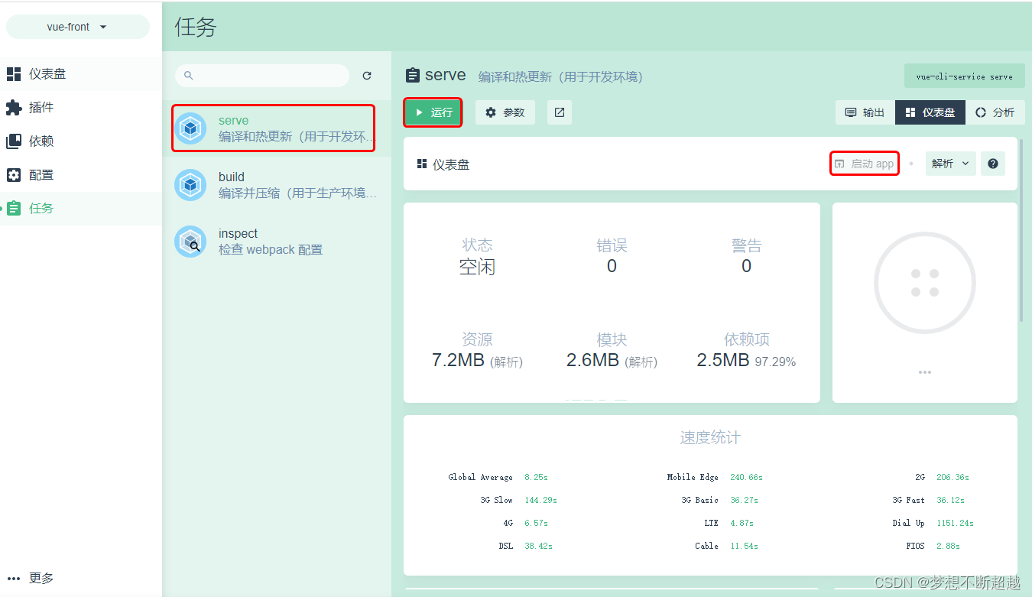This screenshot has height=597, width=1032.
Task: Refresh the task list
Action: (367, 76)
